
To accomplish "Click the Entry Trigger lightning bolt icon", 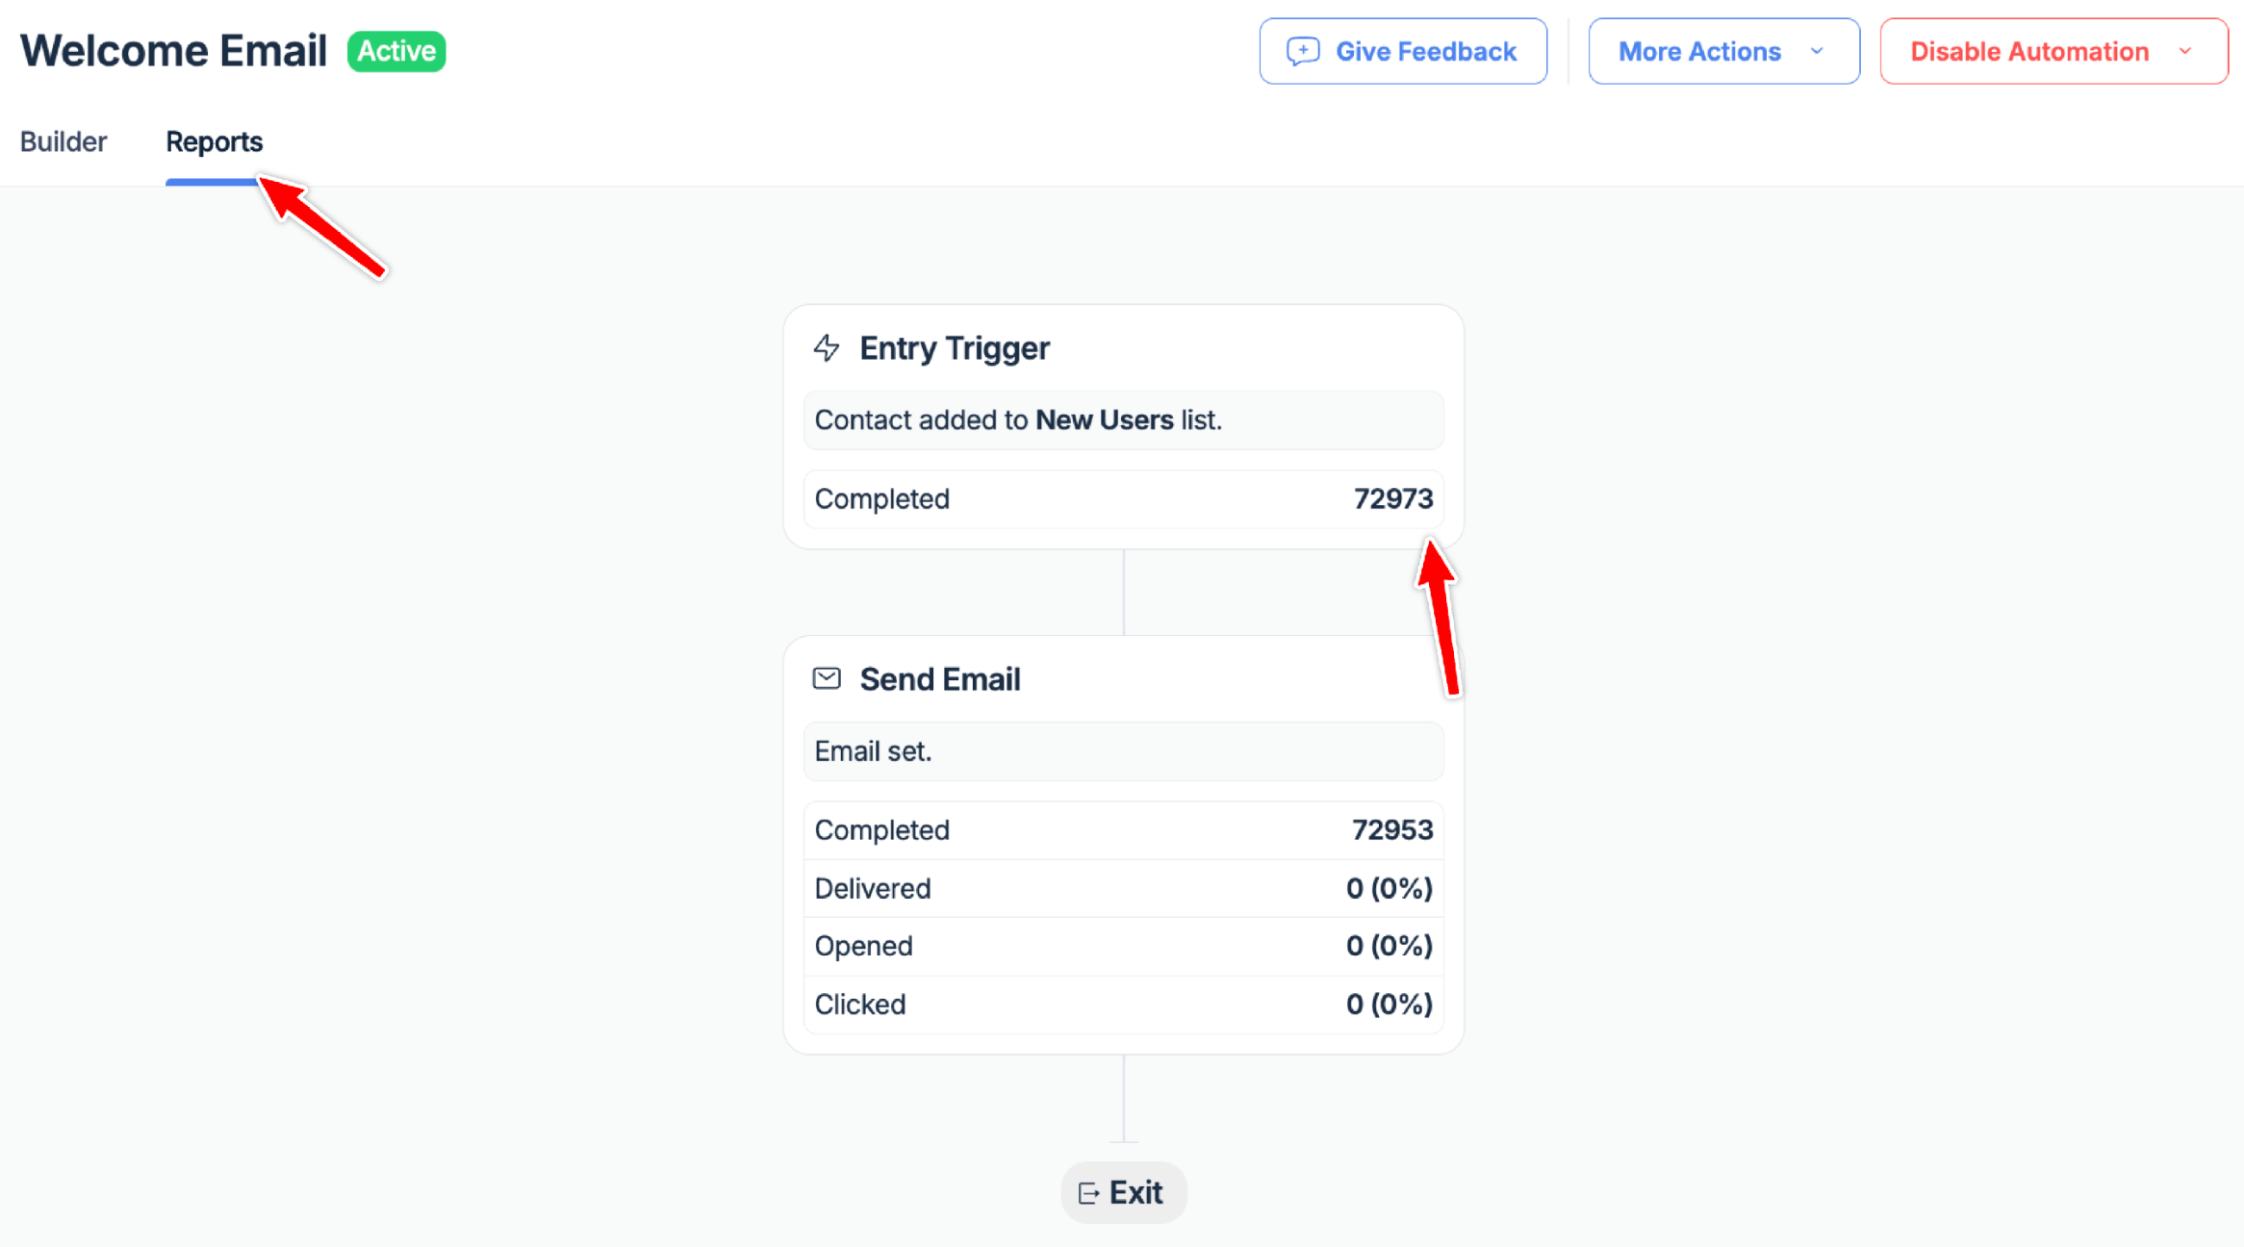I will (827, 347).
